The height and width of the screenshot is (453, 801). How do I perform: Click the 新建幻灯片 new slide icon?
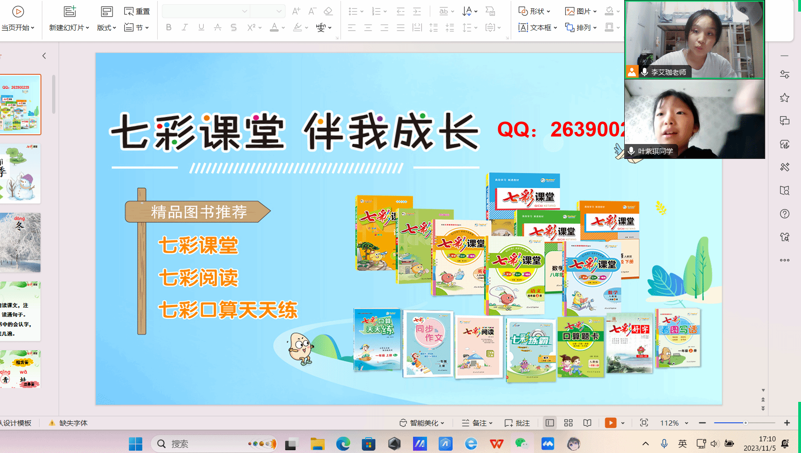click(x=69, y=12)
